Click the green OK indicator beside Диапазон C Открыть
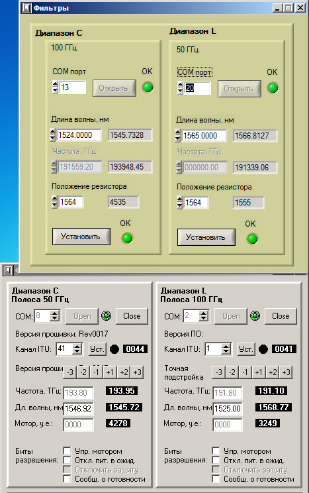 coord(148,87)
